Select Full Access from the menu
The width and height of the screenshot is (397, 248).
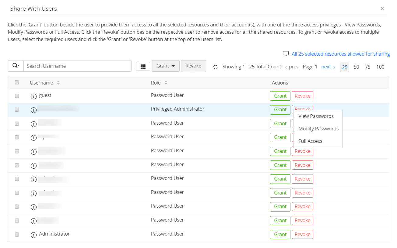click(310, 141)
